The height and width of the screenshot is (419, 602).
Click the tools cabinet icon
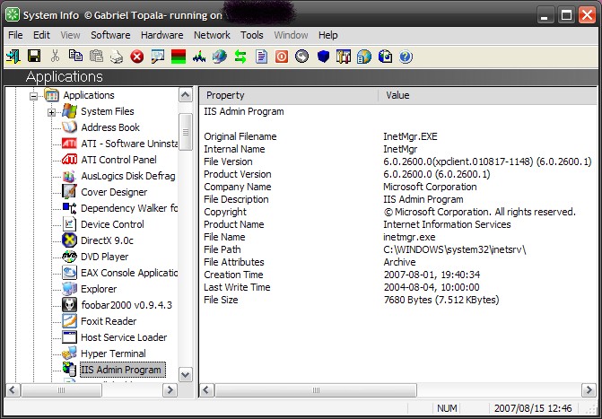344,57
